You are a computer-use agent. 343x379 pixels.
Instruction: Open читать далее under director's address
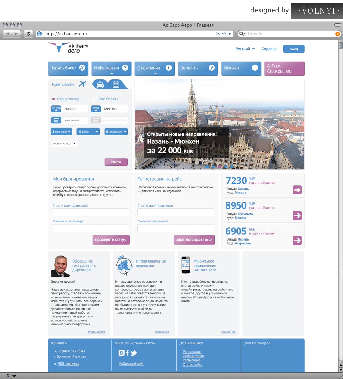tap(96, 332)
